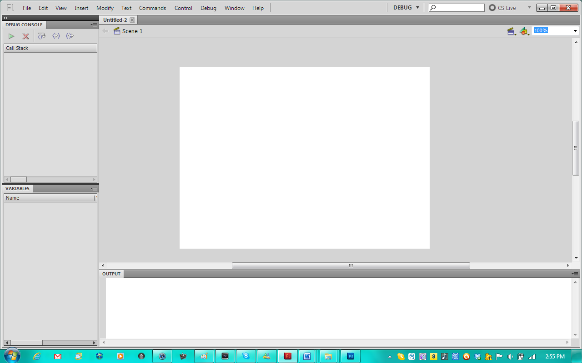Click the Step Over debug icon

(x=42, y=36)
